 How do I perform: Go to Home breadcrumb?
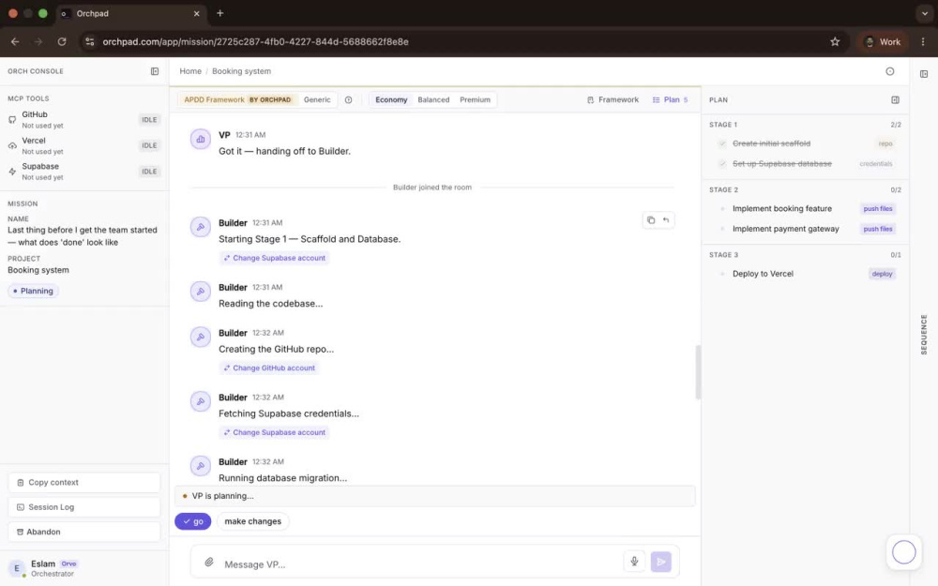[190, 71]
